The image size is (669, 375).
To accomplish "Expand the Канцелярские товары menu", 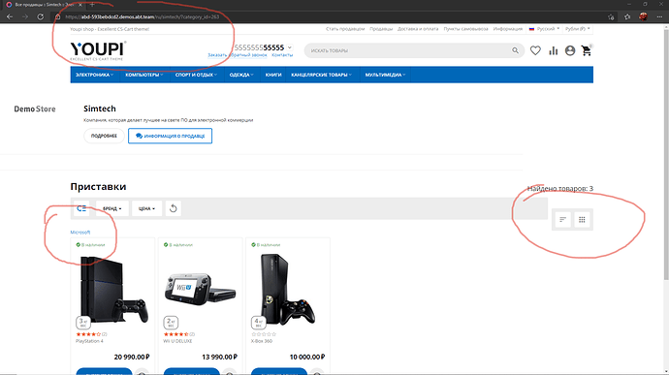I will (321, 75).
